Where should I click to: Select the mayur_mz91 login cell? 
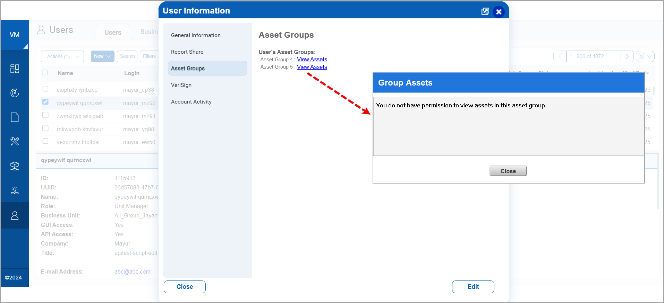pyautogui.click(x=139, y=116)
